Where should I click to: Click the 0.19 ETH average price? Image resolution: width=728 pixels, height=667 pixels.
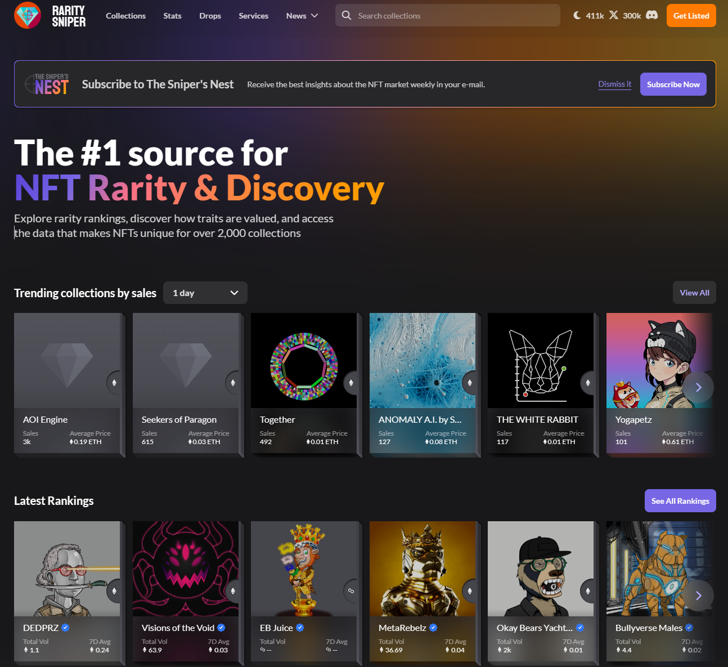(87, 442)
